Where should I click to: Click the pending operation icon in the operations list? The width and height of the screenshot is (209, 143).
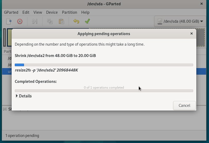pyautogui.click(x=5, y=109)
